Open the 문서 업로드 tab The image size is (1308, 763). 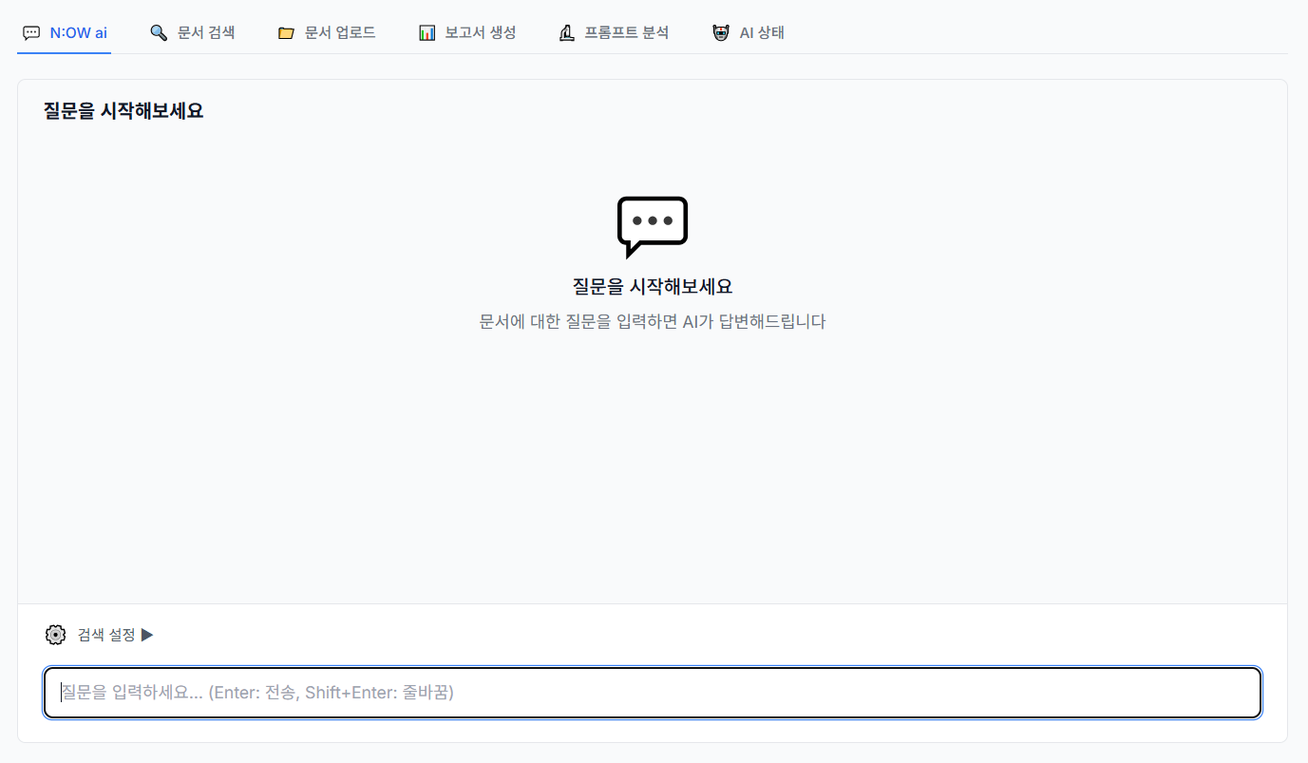coord(327,31)
